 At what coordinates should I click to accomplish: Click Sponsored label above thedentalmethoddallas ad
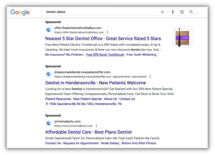[x=53, y=22]
